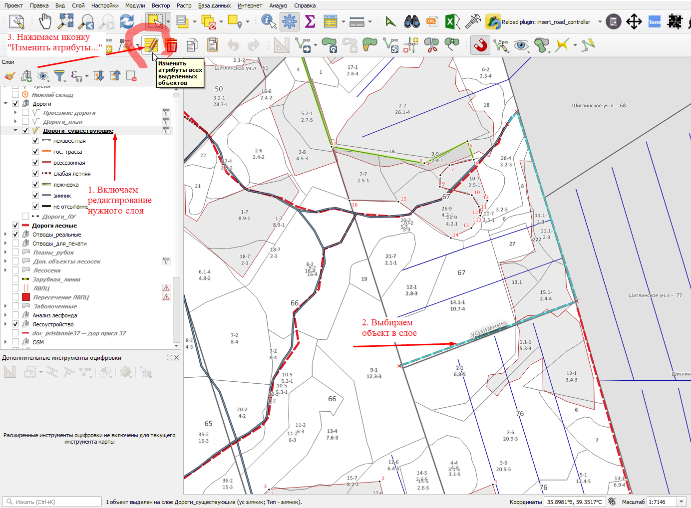Screen dimensions: 691x508
Task: Click the Zoom Full extent icon
Action: (66, 21)
